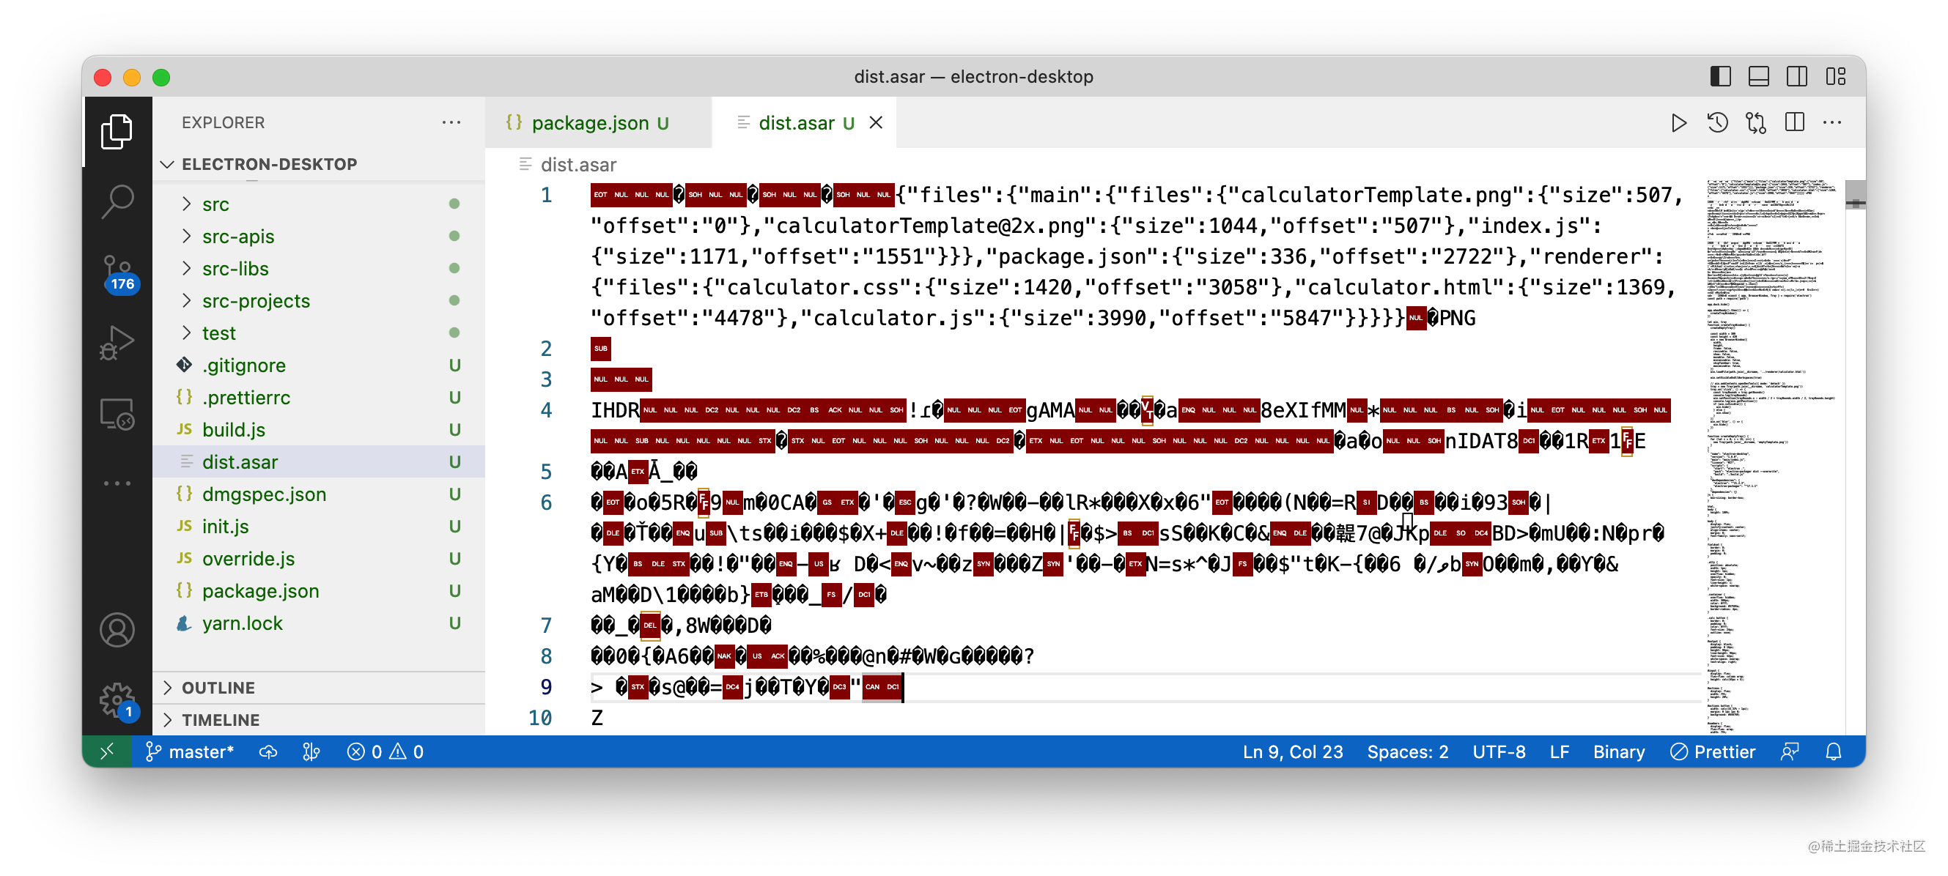Open the Explorer view in activity bar
The width and height of the screenshot is (1948, 876).
coord(117,132)
